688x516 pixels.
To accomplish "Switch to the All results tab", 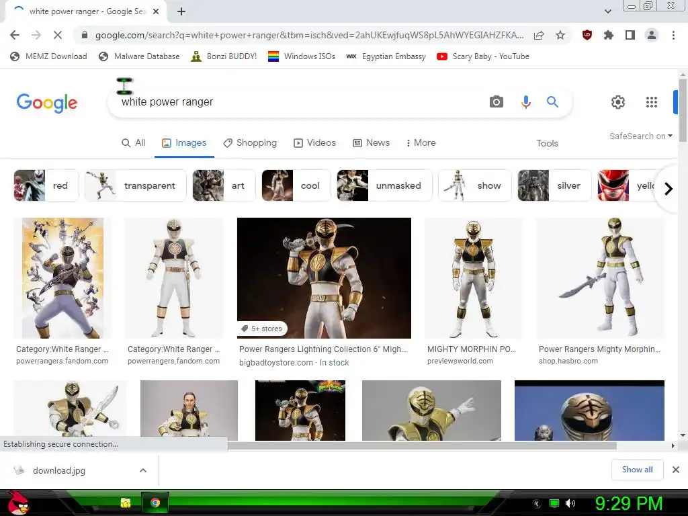I will pyautogui.click(x=134, y=143).
